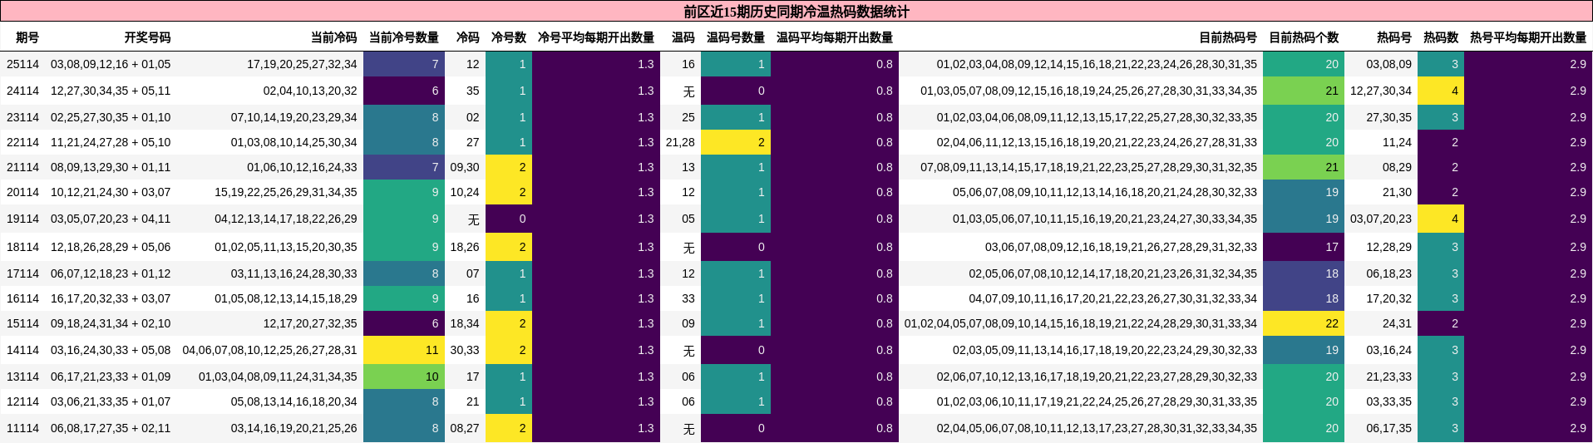Select the 开奖号码 column header

[147, 37]
